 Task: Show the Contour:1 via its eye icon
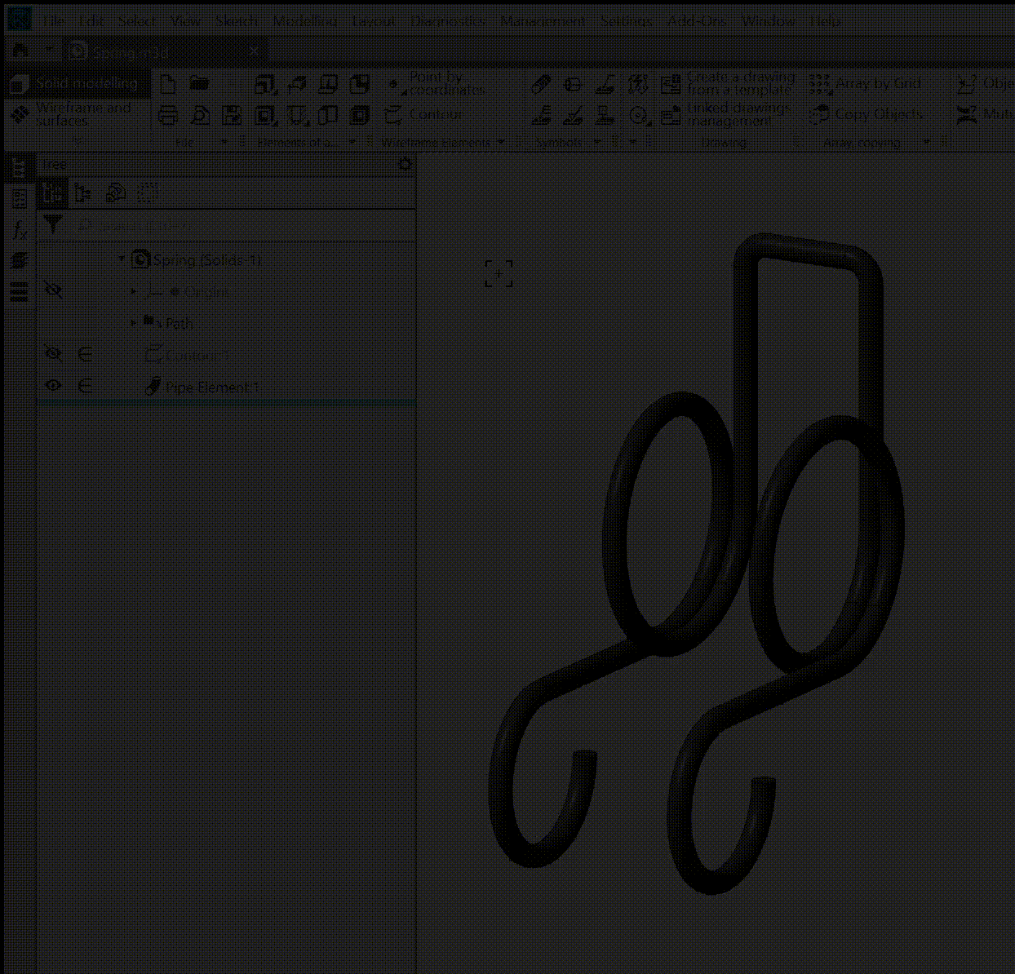point(54,354)
